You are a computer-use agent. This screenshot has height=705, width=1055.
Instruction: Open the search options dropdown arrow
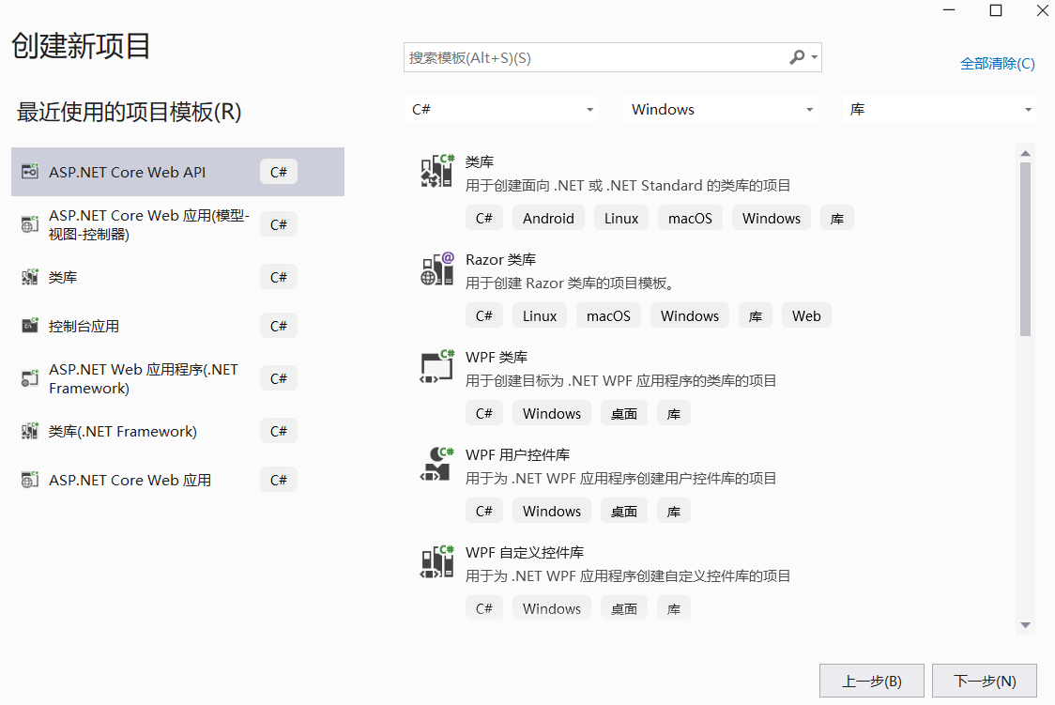814,58
